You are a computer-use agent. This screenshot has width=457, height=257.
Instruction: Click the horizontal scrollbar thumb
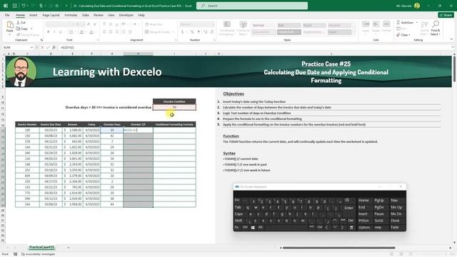click(338, 248)
